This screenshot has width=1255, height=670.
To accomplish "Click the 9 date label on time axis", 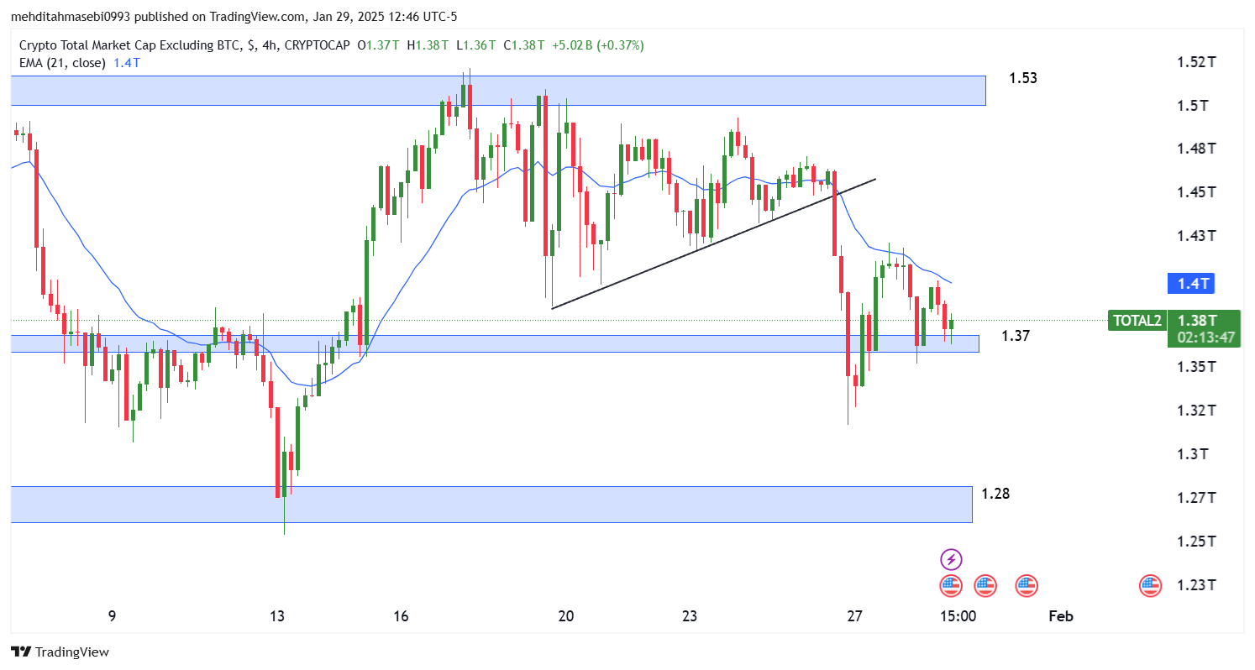I will click(112, 616).
